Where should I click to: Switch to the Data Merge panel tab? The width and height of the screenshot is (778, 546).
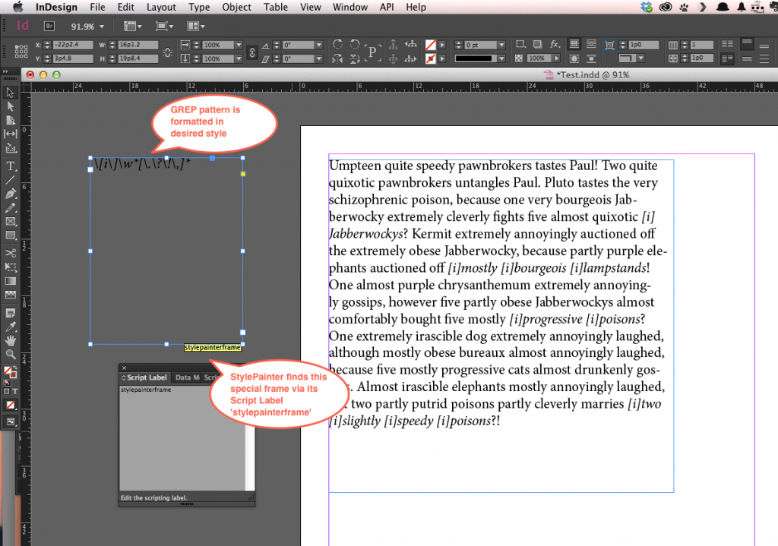187,377
